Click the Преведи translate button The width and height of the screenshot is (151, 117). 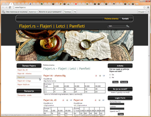pos(67,12)
